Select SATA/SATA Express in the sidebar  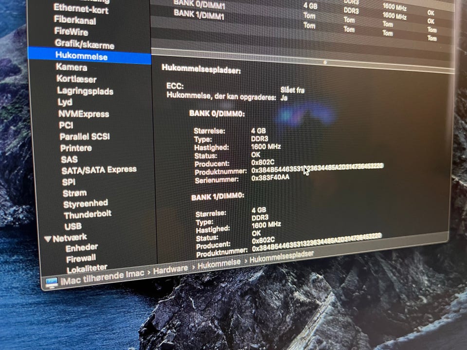[x=99, y=170]
